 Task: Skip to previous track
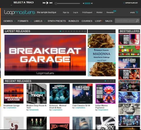coord(44,3)
